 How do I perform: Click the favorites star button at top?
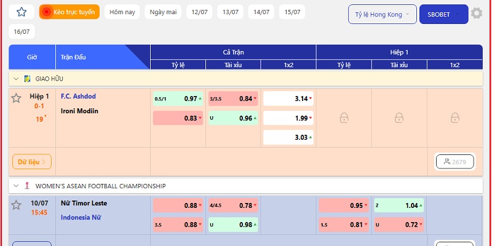click(22, 12)
